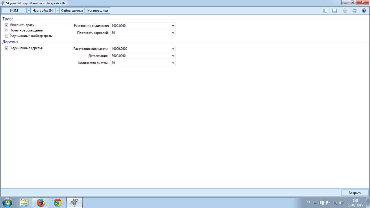Select Skyrim Settings Manager taskbar icon
This screenshot has height=208, width=370.
[75, 203]
